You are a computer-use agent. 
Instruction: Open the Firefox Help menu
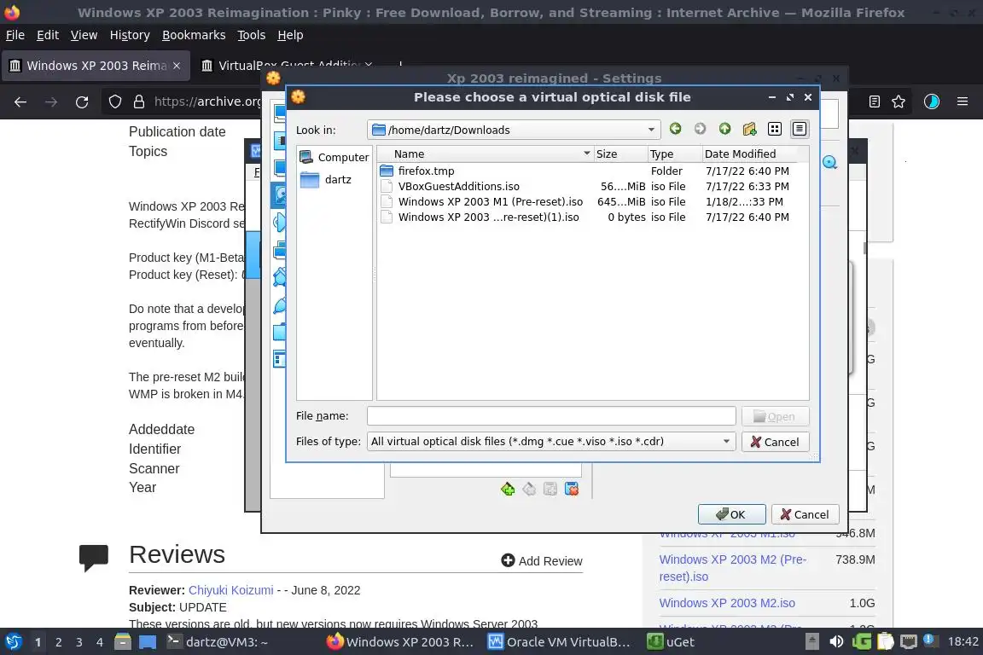pos(290,35)
